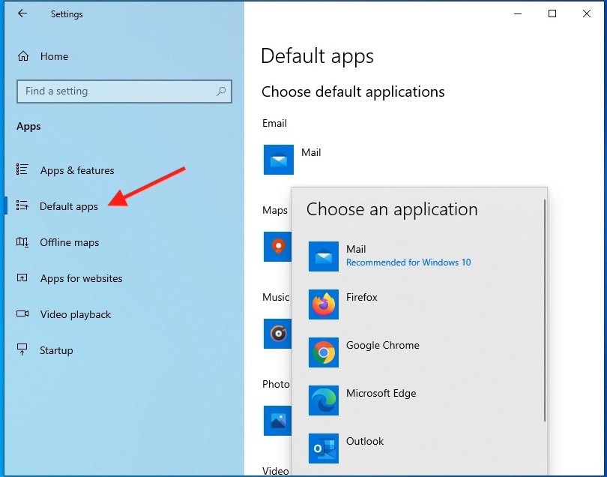Click the Startup icon in sidebar
This screenshot has width=607, height=477.
click(22, 349)
